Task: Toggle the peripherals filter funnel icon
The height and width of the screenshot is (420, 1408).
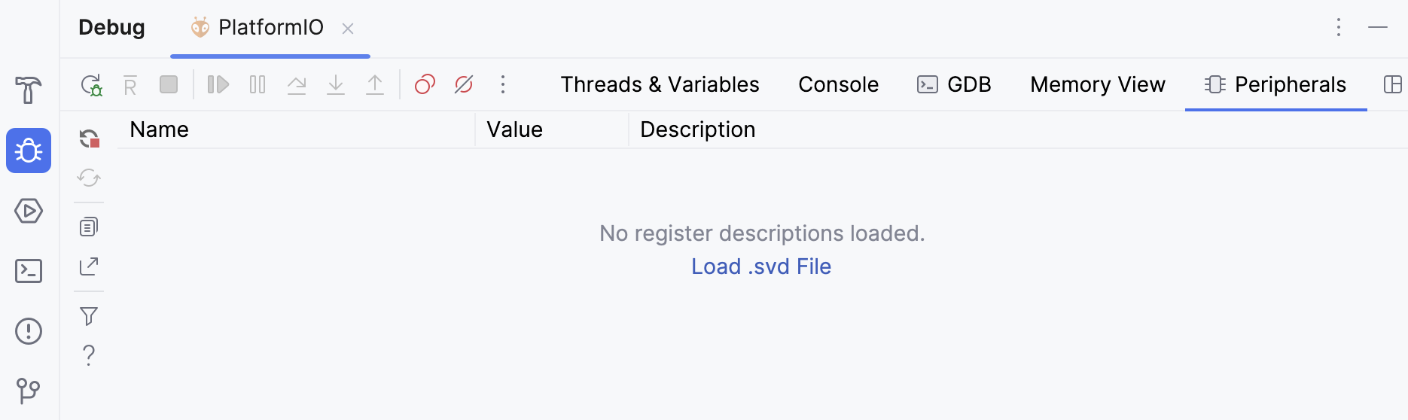Action: tap(89, 316)
